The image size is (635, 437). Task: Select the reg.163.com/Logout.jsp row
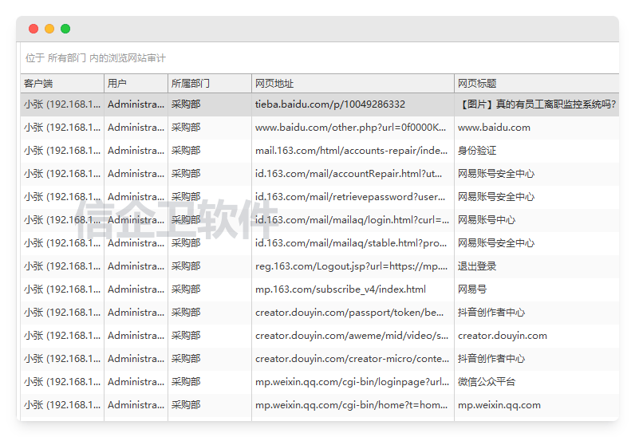352,266
